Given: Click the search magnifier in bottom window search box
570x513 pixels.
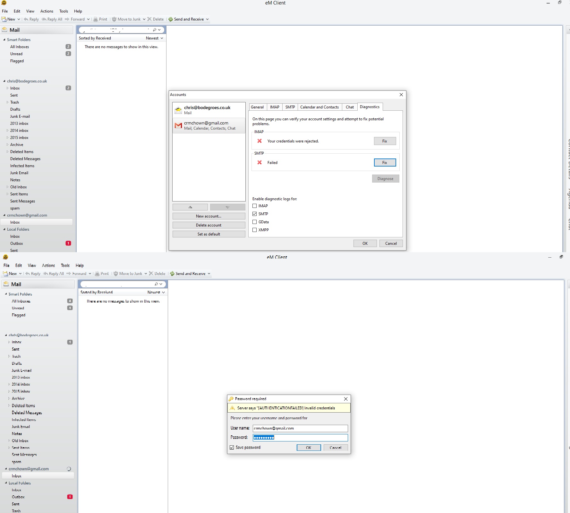Looking at the screenshot, I should 156,284.
